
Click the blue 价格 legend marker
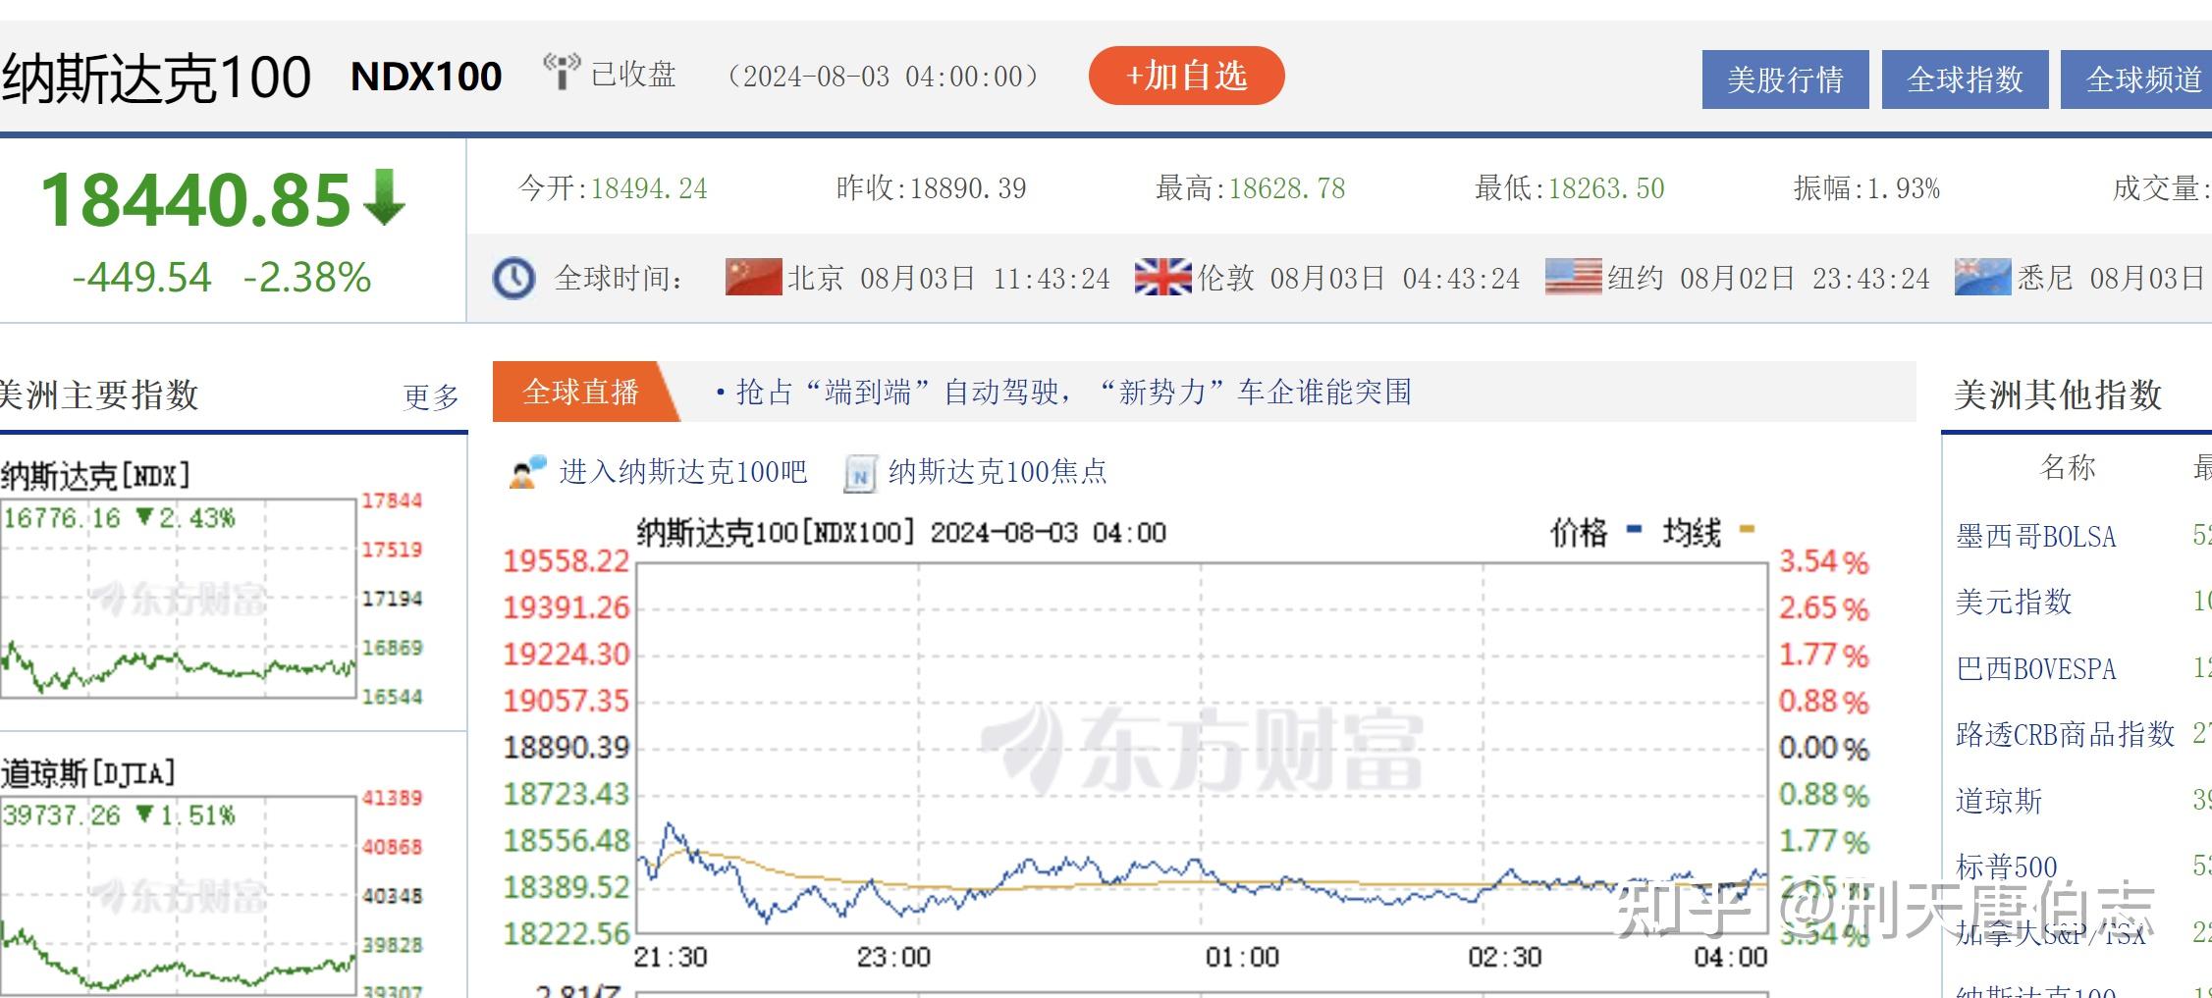tap(1634, 530)
